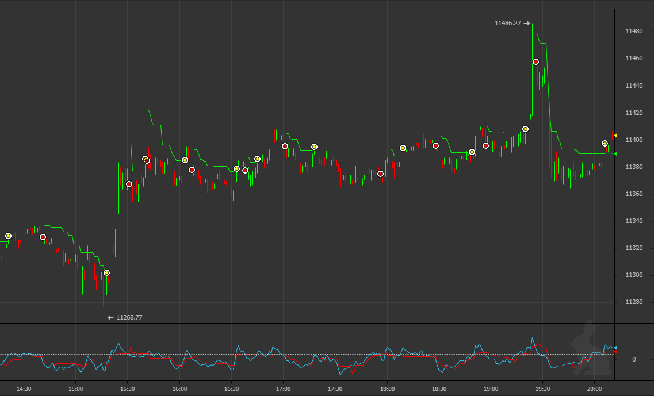Viewport: 654px width, 396px height.
Task: Click the 11280 price axis label
Action: (x=634, y=302)
